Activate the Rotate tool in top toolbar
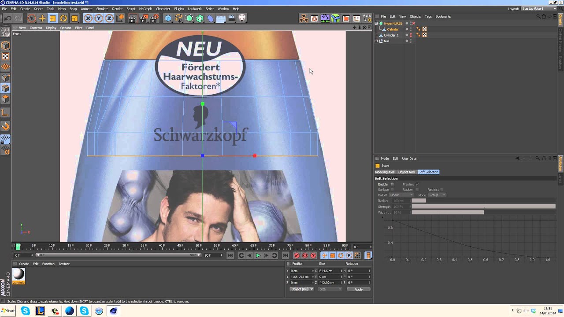 [63, 18]
